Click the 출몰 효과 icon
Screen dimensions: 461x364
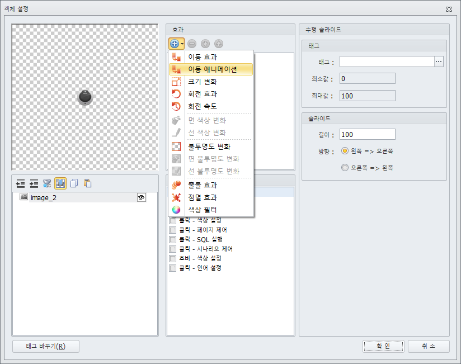click(x=176, y=185)
